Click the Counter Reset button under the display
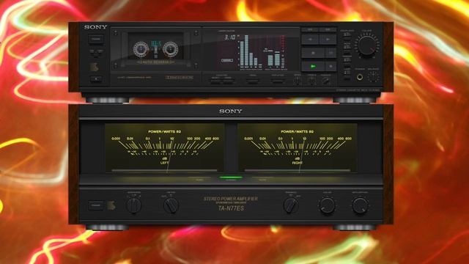The image size is (469, 264). pos(216,81)
